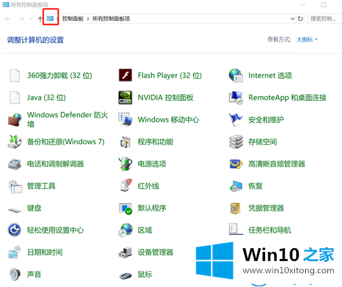Screen dimensions: 342x287
Task: Open the 360强力卸载 (32 位) icon
Action: click(15, 76)
